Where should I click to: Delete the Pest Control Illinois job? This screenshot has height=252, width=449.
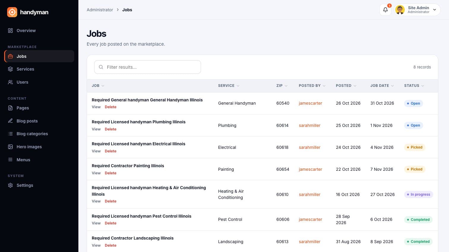[x=110, y=223]
